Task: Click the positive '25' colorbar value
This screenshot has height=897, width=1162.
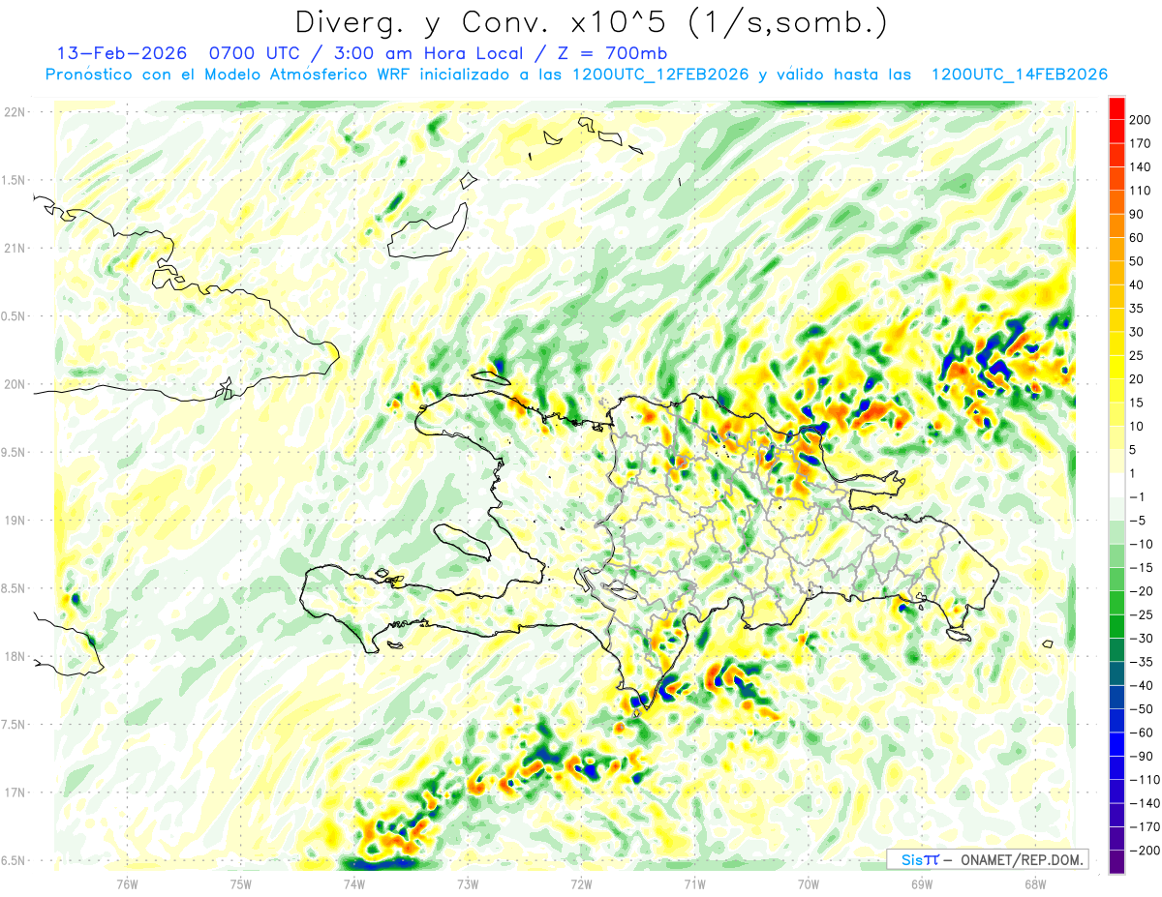Action: click(x=1138, y=355)
